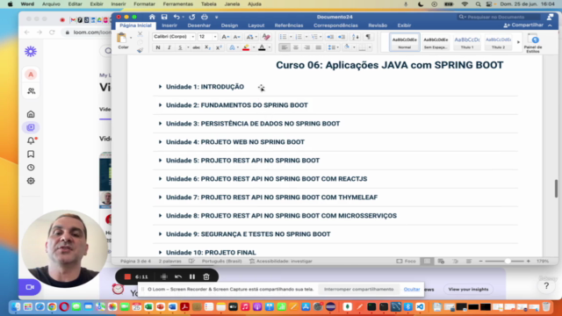The image size is (562, 316).
Task: Apply superscript formatting (X²)
Action: [x=219, y=47]
